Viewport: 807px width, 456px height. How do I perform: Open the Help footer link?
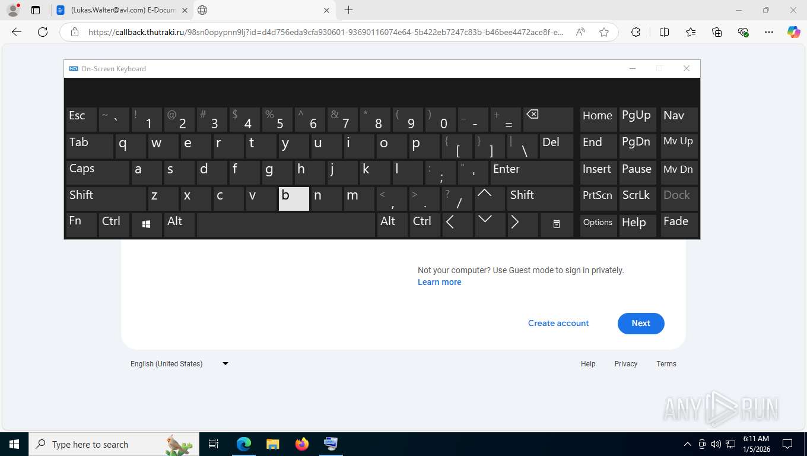point(588,363)
